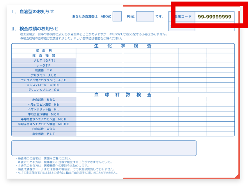Select the 平均赤血球容積 MCV row
The height and width of the screenshot is (188, 248).
tap(44, 114)
